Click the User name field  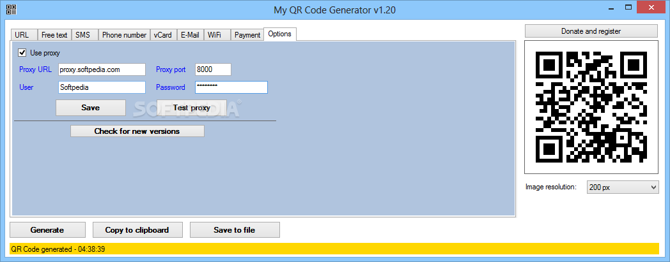click(x=102, y=87)
